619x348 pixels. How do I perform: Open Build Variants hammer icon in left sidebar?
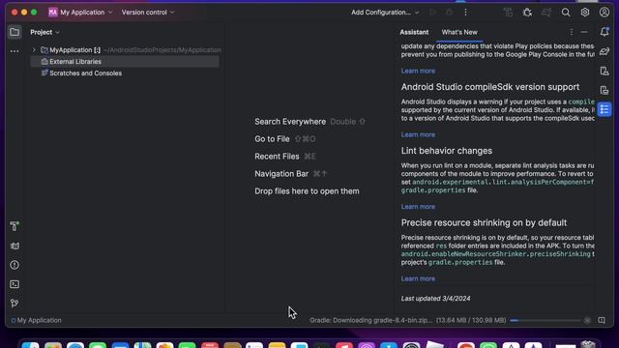[15, 226]
